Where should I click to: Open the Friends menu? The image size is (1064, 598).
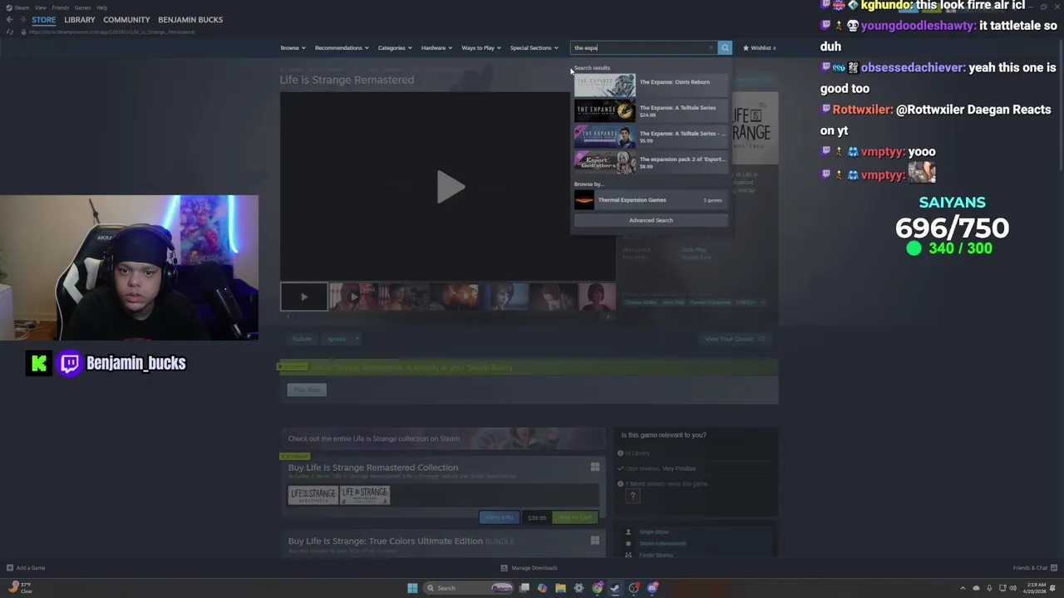(60, 7)
